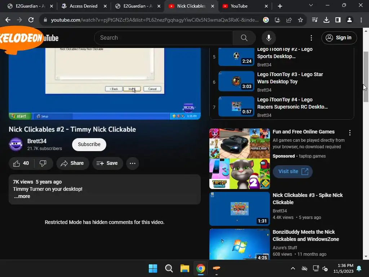Viewport: 369px width, 277px height.
Task: Open Chrome media controls icon
Action: [315, 20]
